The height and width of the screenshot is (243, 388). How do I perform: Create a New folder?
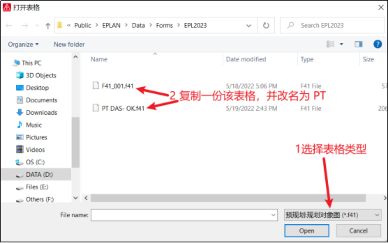(69, 44)
